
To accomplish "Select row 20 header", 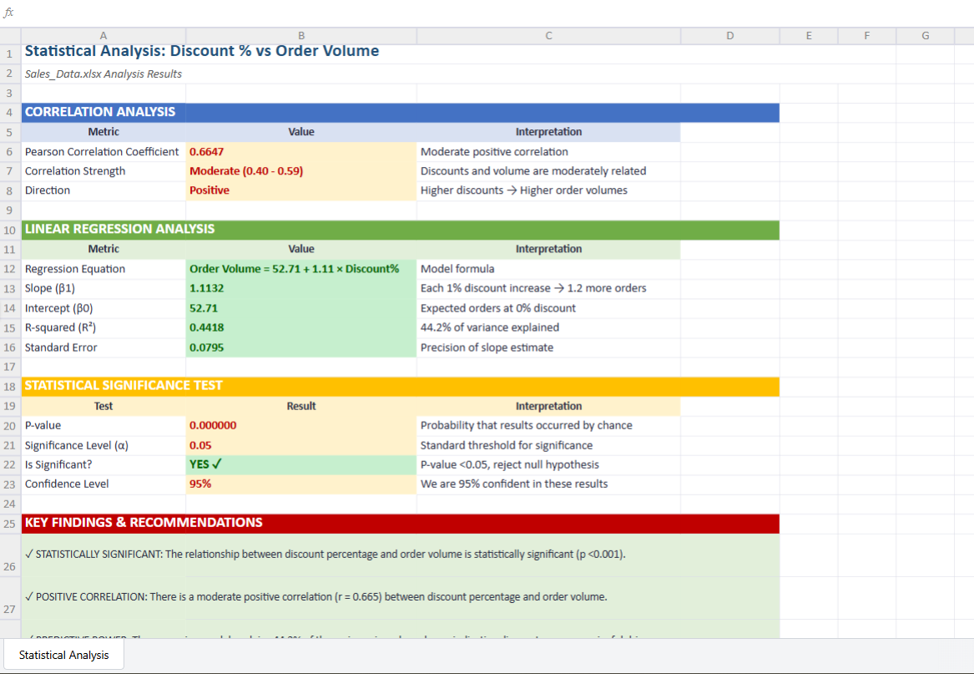I will [x=9, y=425].
